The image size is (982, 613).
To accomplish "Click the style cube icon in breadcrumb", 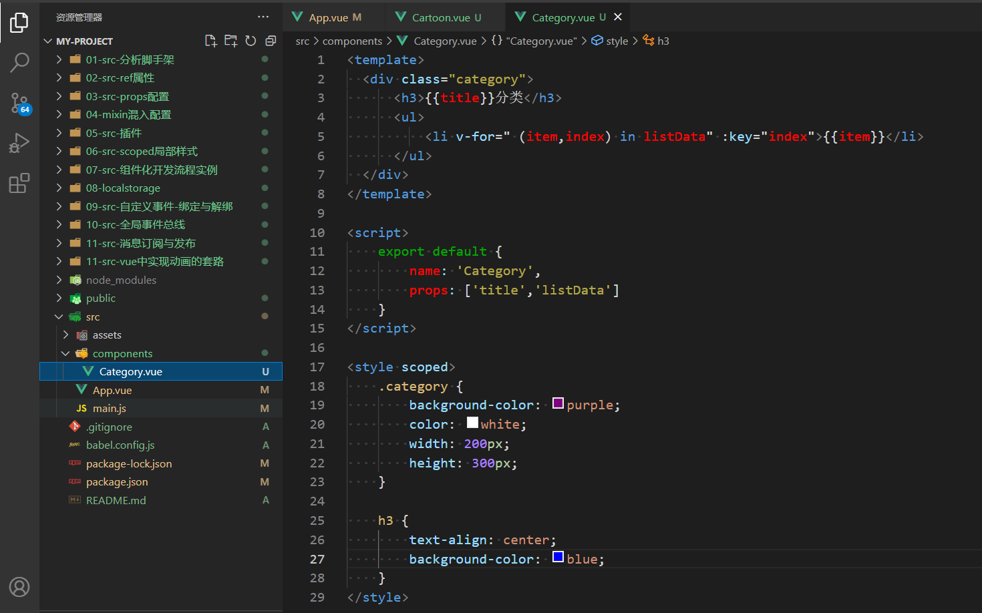I will pos(597,41).
